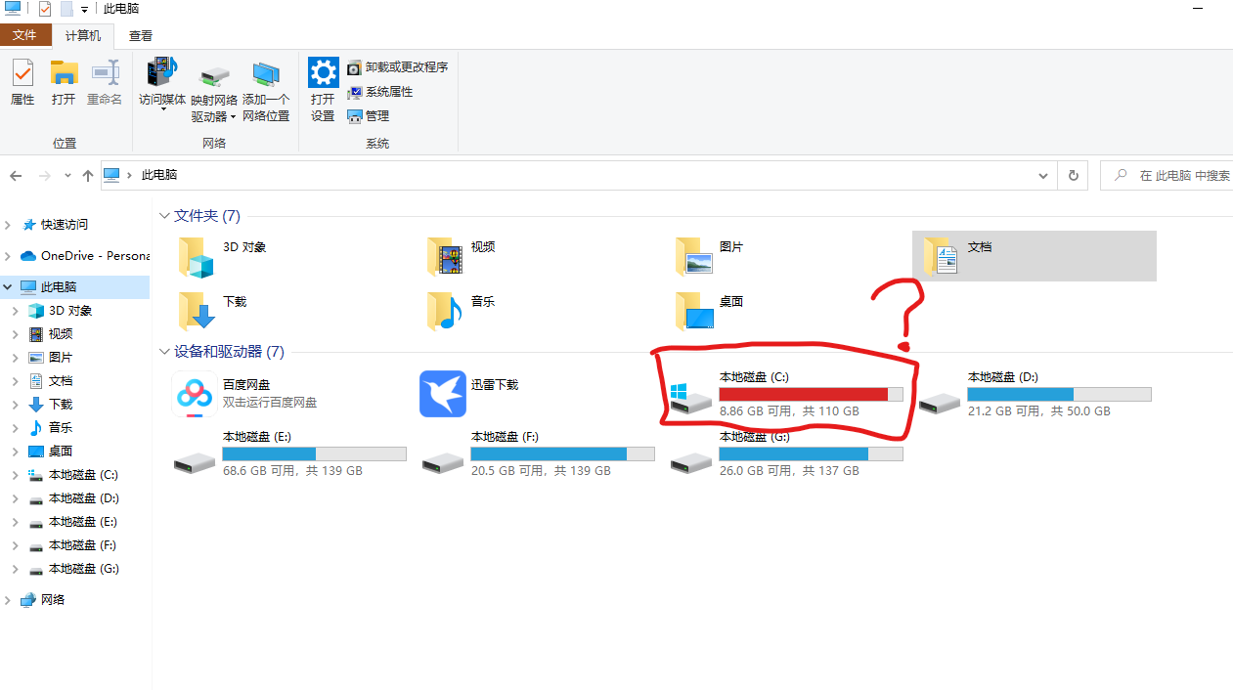Select 本地磁盘 (G:) in navigation tree
This screenshot has width=1233, height=690.
click(x=73, y=569)
